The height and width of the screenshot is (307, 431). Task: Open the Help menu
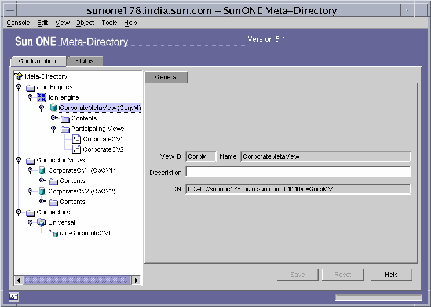(130, 23)
